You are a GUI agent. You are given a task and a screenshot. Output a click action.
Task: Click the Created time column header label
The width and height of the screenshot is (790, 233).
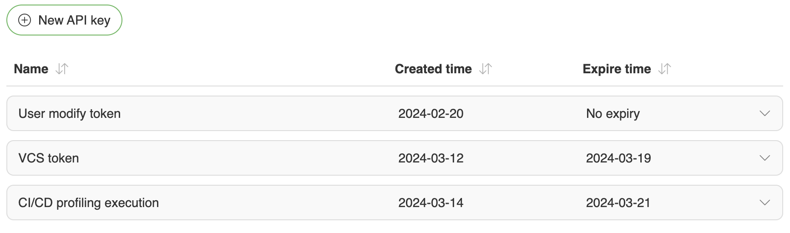[433, 69]
